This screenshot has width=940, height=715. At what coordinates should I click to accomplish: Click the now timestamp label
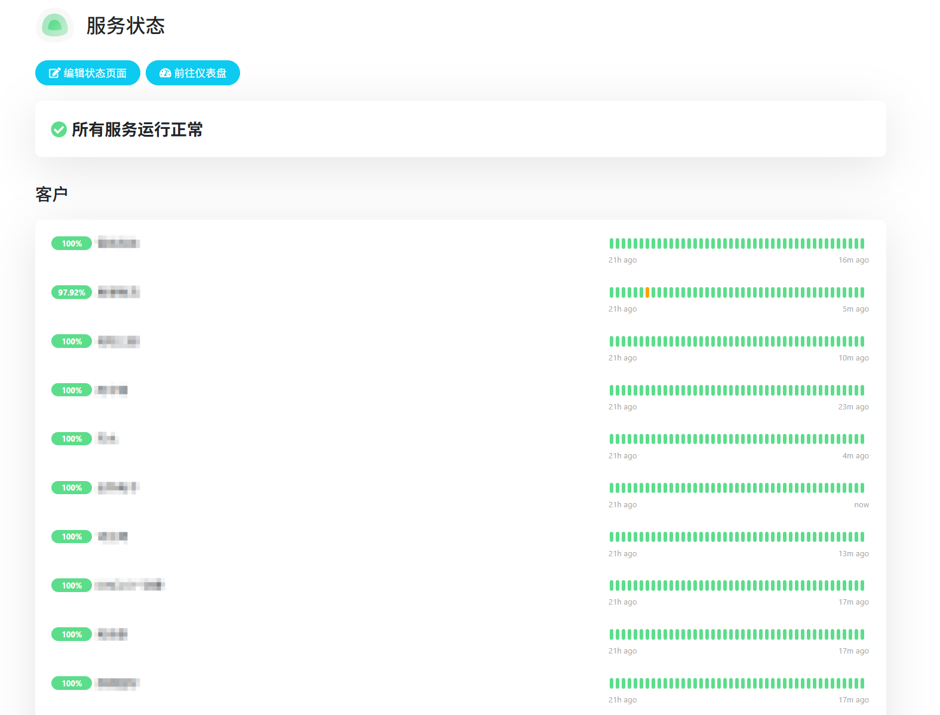[861, 505]
